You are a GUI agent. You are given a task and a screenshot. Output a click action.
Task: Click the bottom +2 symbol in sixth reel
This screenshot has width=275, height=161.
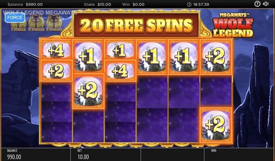(x=216, y=125)
